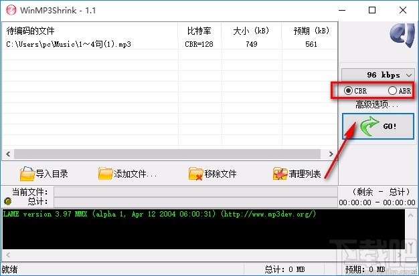Screen dimensions: 419x276
Task: Click right arrow of file list scrollbar
Action: click(x=331, y=154)
